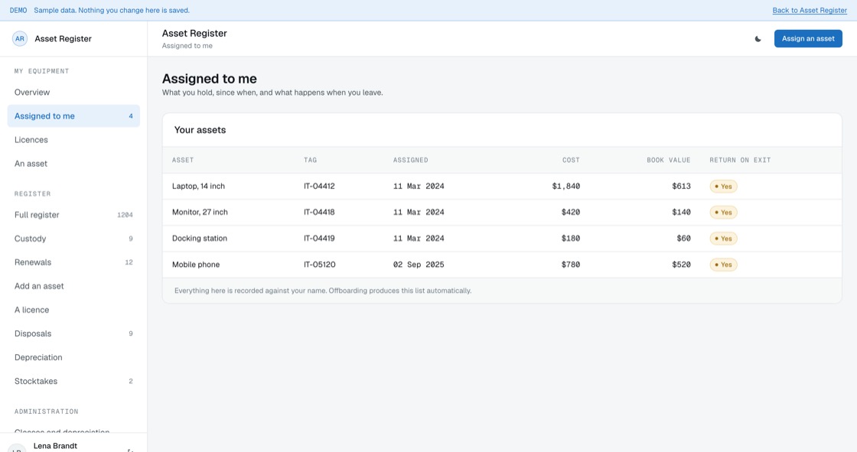Click the Your assets card heading
The width and height of the screenshot is (857, 452).
(200, 130)
